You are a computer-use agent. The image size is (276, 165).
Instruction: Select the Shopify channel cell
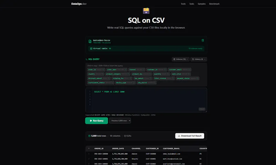(135, 159)
